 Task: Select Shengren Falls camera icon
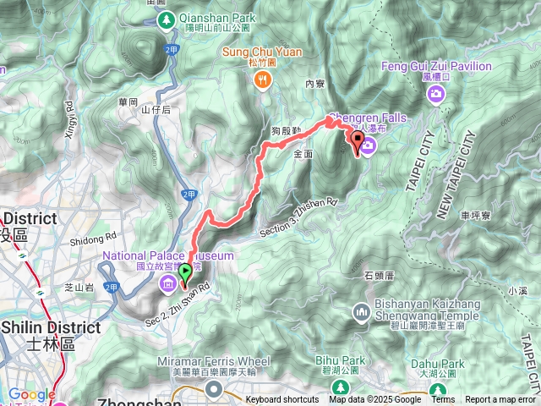pyautogui.click(x=369, y=145)
